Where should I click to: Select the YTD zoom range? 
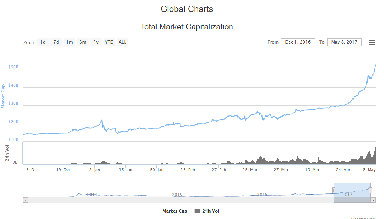coord(109,42)
